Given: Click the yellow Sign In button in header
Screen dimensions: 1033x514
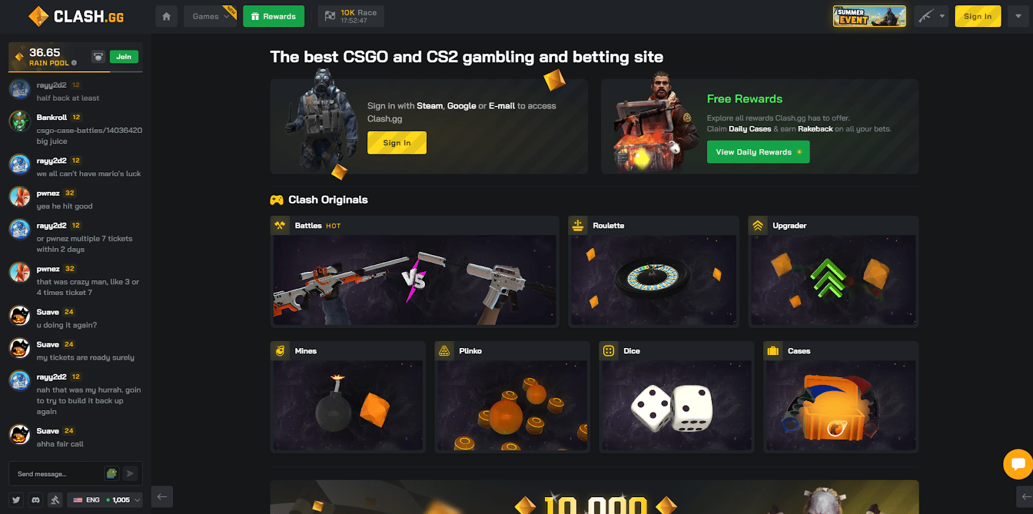Looking at the screenshot, I should tap(977, 16).
